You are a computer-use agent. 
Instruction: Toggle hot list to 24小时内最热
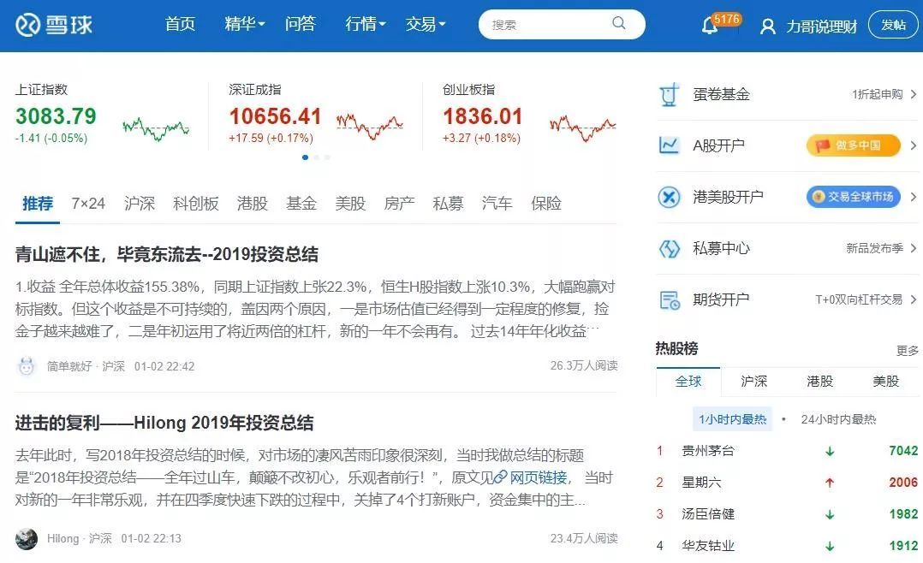coord(838,419)
